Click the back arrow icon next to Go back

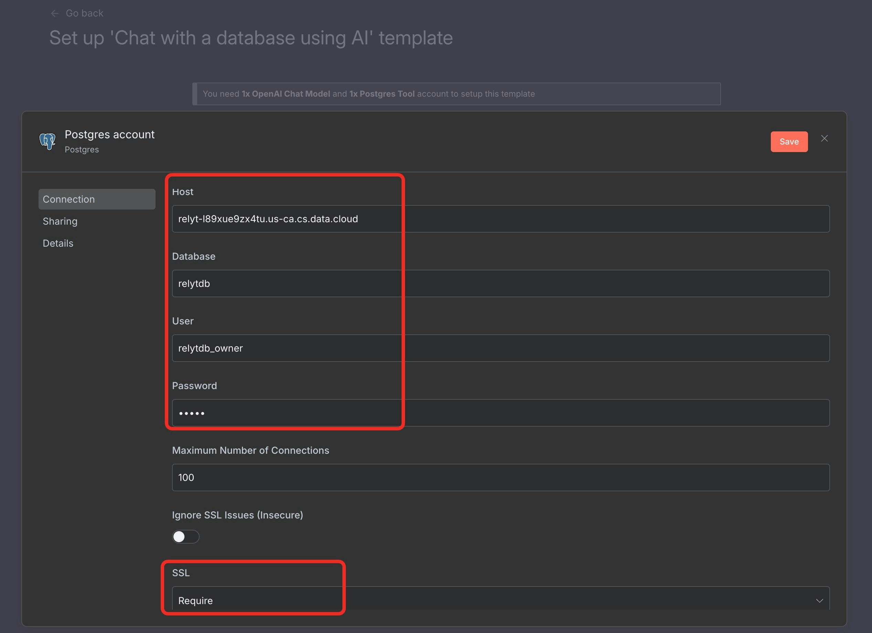click(x=55, y=13)
